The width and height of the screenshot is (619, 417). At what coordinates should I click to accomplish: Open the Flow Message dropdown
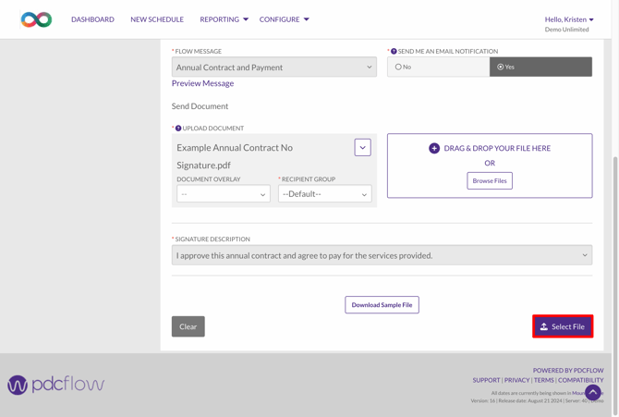274,67
